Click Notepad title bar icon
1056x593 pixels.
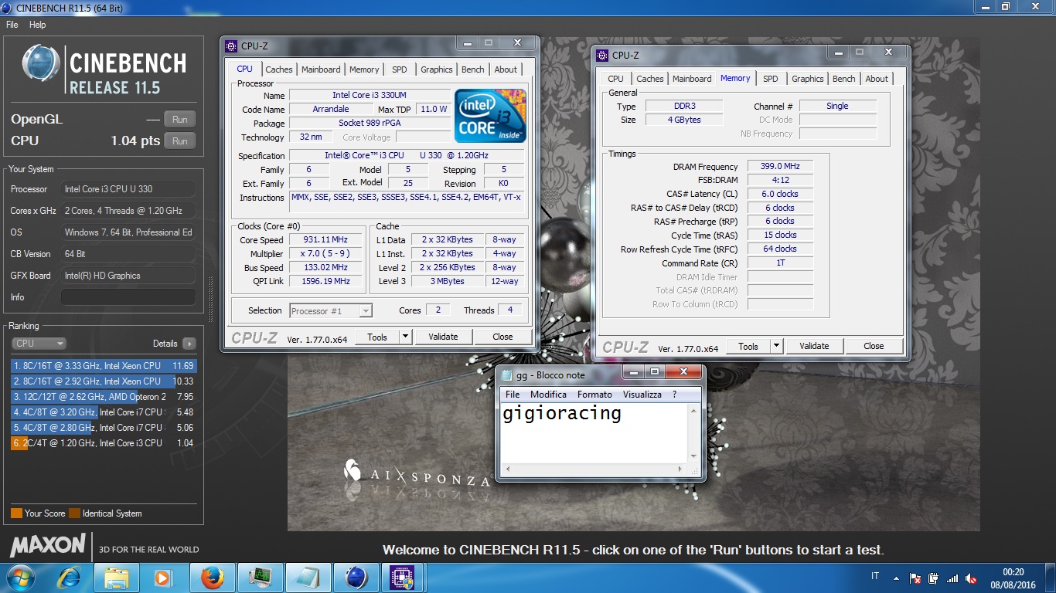[506, 374]
